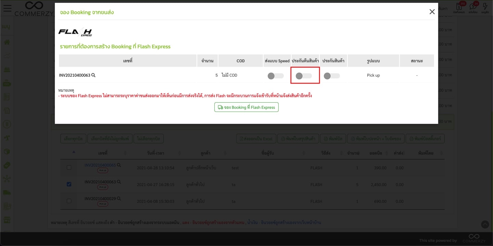493x246 pixels.
Task: Open magnifier next to INV20210400063 in dialog
Action: point(93,75)
